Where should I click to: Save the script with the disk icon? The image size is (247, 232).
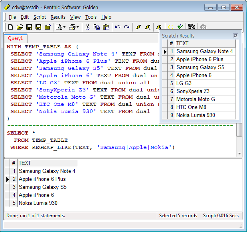29,27
